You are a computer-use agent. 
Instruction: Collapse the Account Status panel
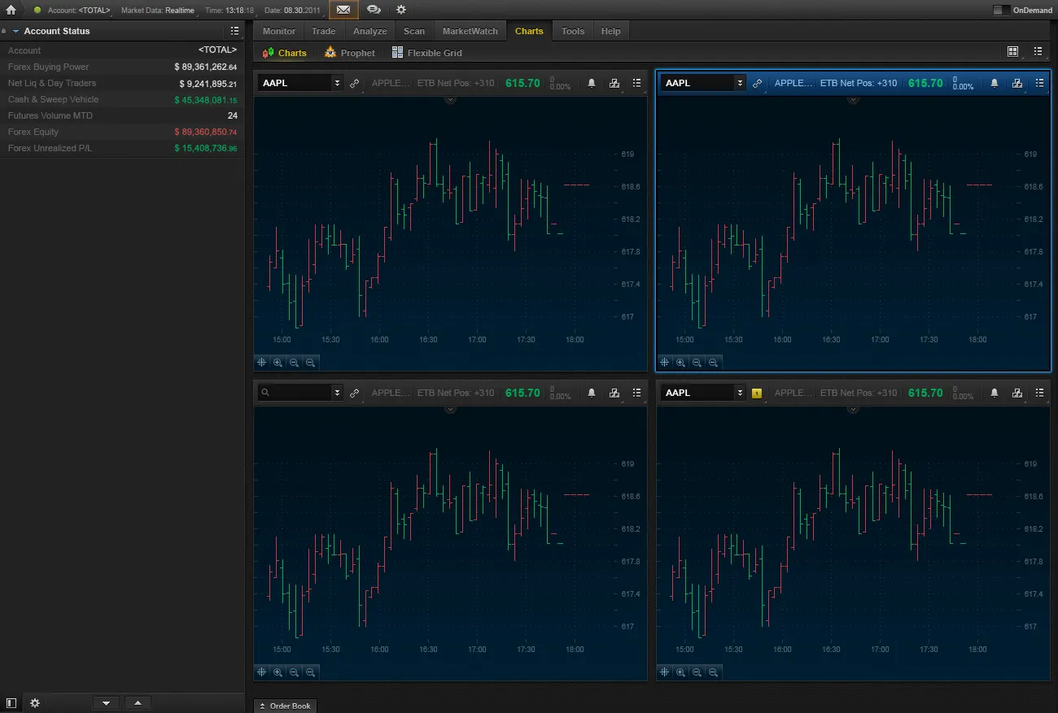pos(16,31)
